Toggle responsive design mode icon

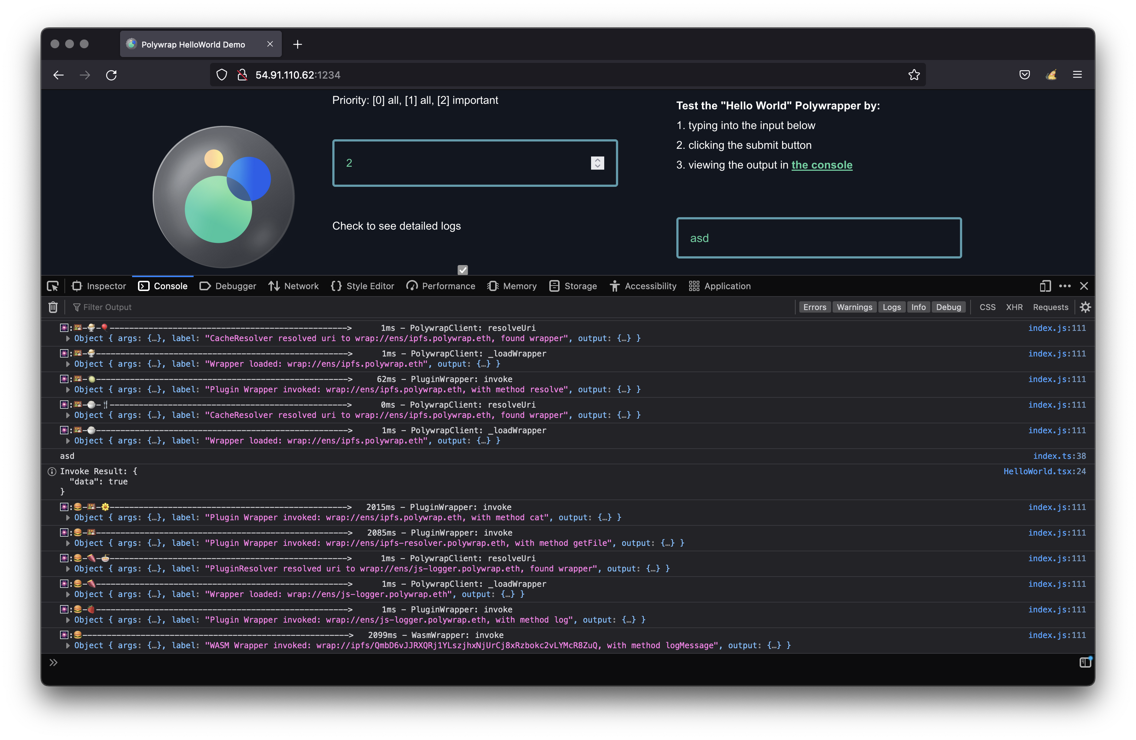[1045, 286]
